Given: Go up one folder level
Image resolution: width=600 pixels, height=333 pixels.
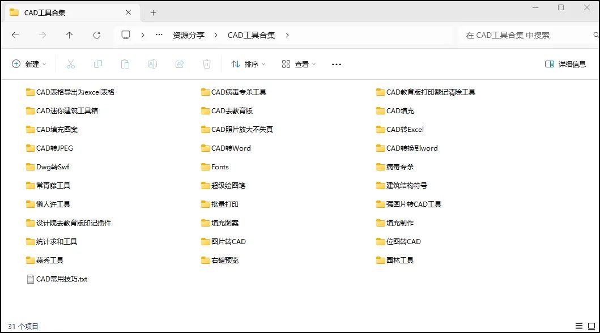Looking at the screenshot, I should click(x=69, y=35).
